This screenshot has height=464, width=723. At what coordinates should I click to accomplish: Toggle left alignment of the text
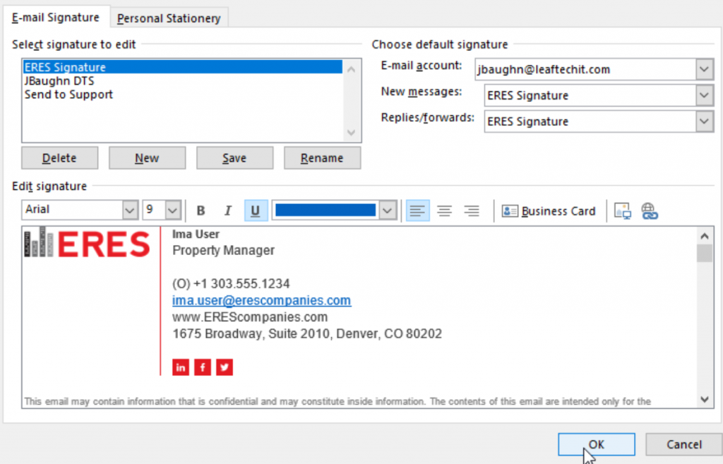click(x=417, y=210)
